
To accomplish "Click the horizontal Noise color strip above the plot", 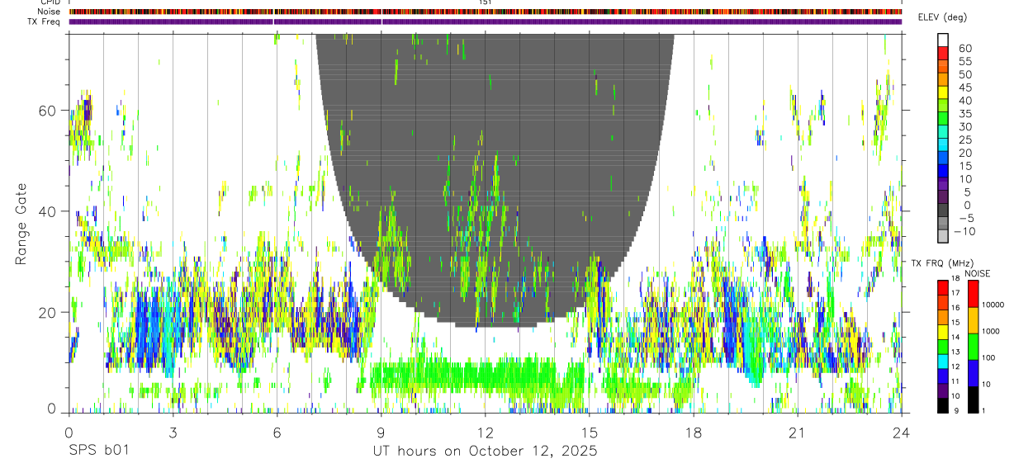I will tap(486, 12).
